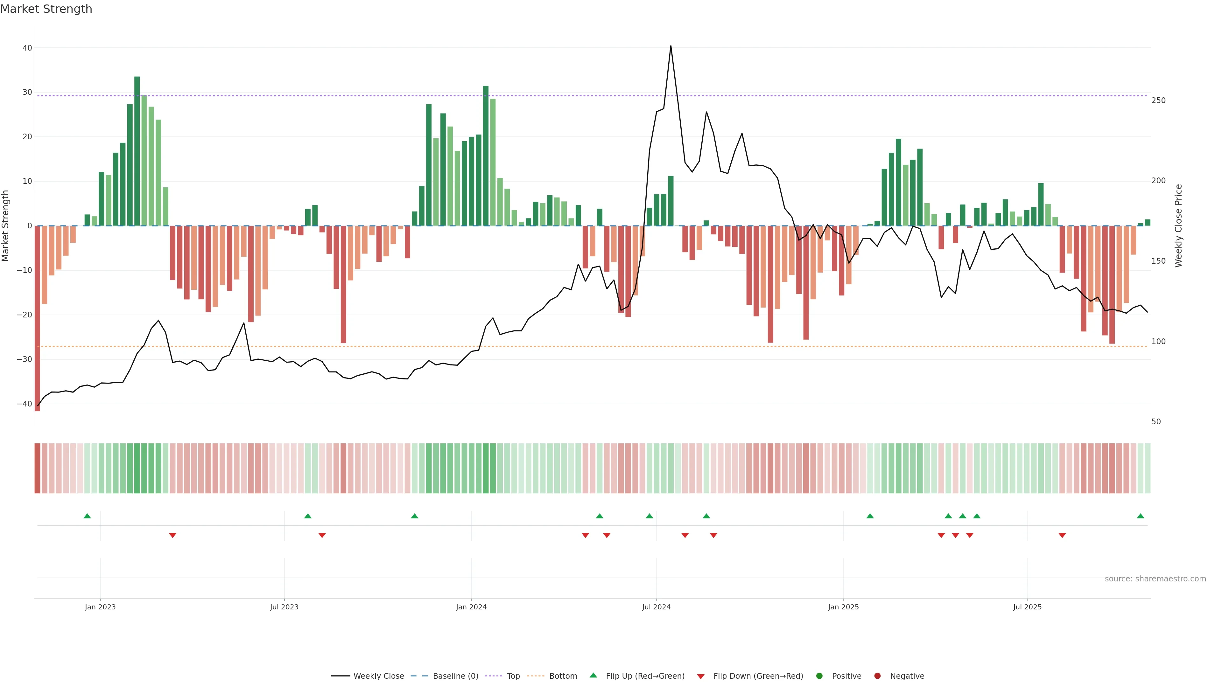Click the rightmost red flip-down triangle marker
Viewport: 1222px width, 687px height.
pos(1062,535)
